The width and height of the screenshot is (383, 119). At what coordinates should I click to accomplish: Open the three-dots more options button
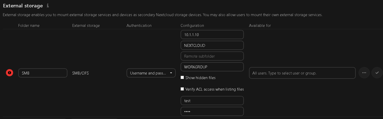pyautogui.click(x=364, y=73)
